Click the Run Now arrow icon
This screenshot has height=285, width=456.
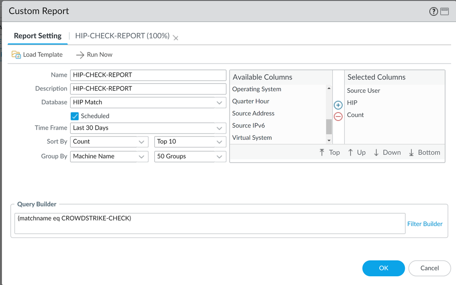[80, 55]
